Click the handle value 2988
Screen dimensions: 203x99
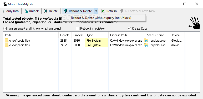click(63, 41)
